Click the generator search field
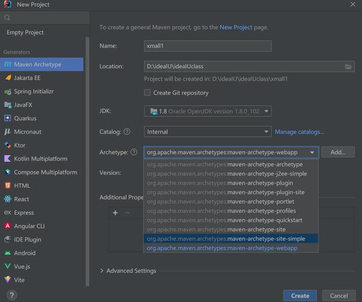The width and height of the screenshot is (362, 302). pyautogui.click(x=45, y=18)
